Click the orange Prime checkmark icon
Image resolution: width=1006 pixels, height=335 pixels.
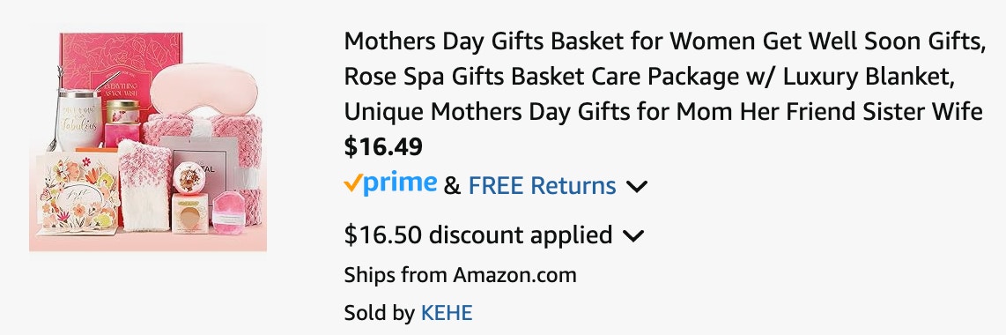tap(352, 184)
